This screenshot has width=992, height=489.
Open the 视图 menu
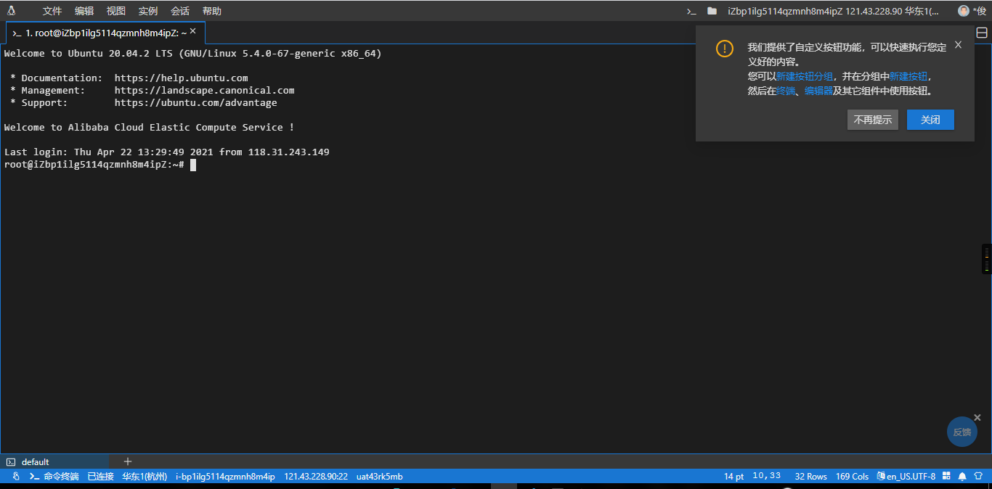(x=116, y=11)
